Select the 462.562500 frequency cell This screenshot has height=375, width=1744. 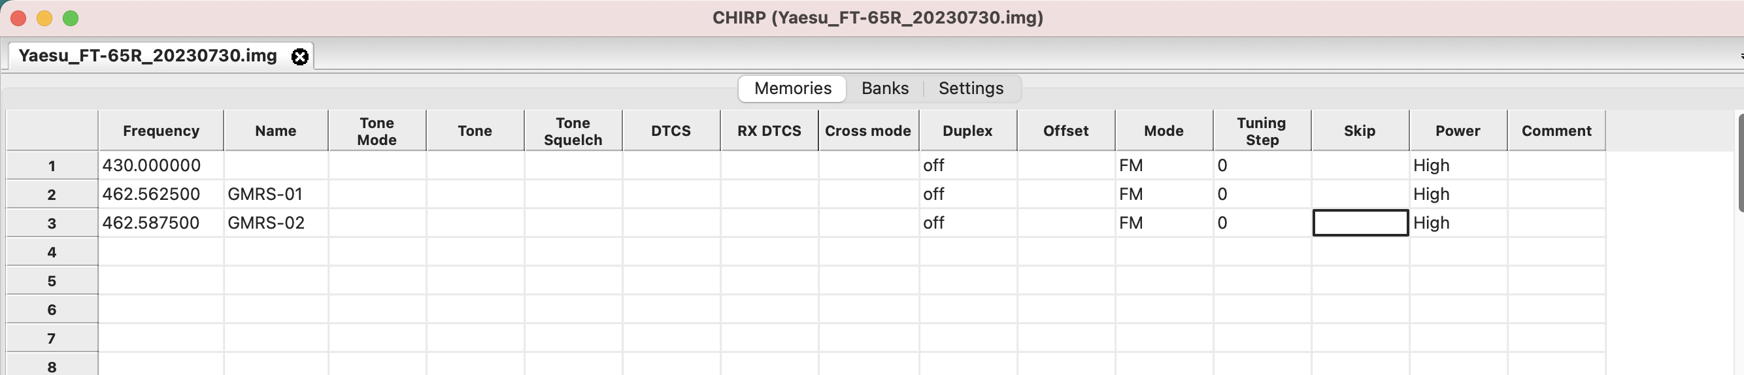pyautogui.click(x=161, y=194)
